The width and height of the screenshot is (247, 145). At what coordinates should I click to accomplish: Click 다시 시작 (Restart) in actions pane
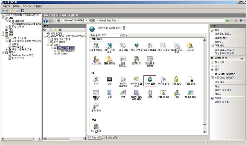[x=220, y=62]
